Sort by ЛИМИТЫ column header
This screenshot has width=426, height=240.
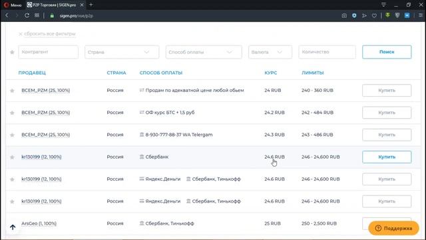tap(312, 73)
